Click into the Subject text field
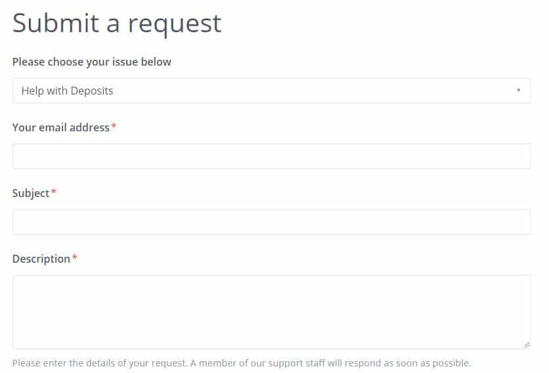 (271, 222)
